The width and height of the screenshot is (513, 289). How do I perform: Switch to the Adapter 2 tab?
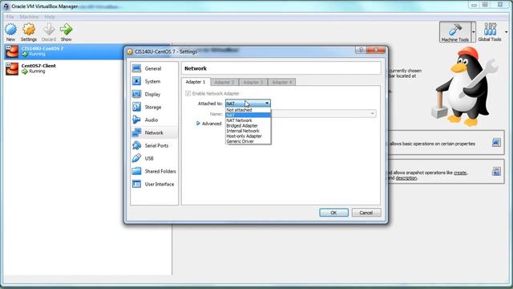click(224, 82)
